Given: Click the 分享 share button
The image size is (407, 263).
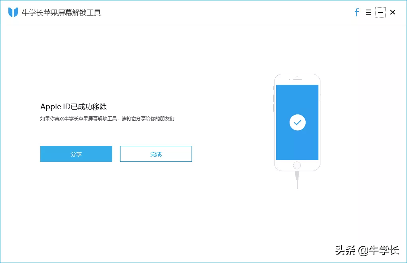Looking at the screenshot, I should click(76, 154).
